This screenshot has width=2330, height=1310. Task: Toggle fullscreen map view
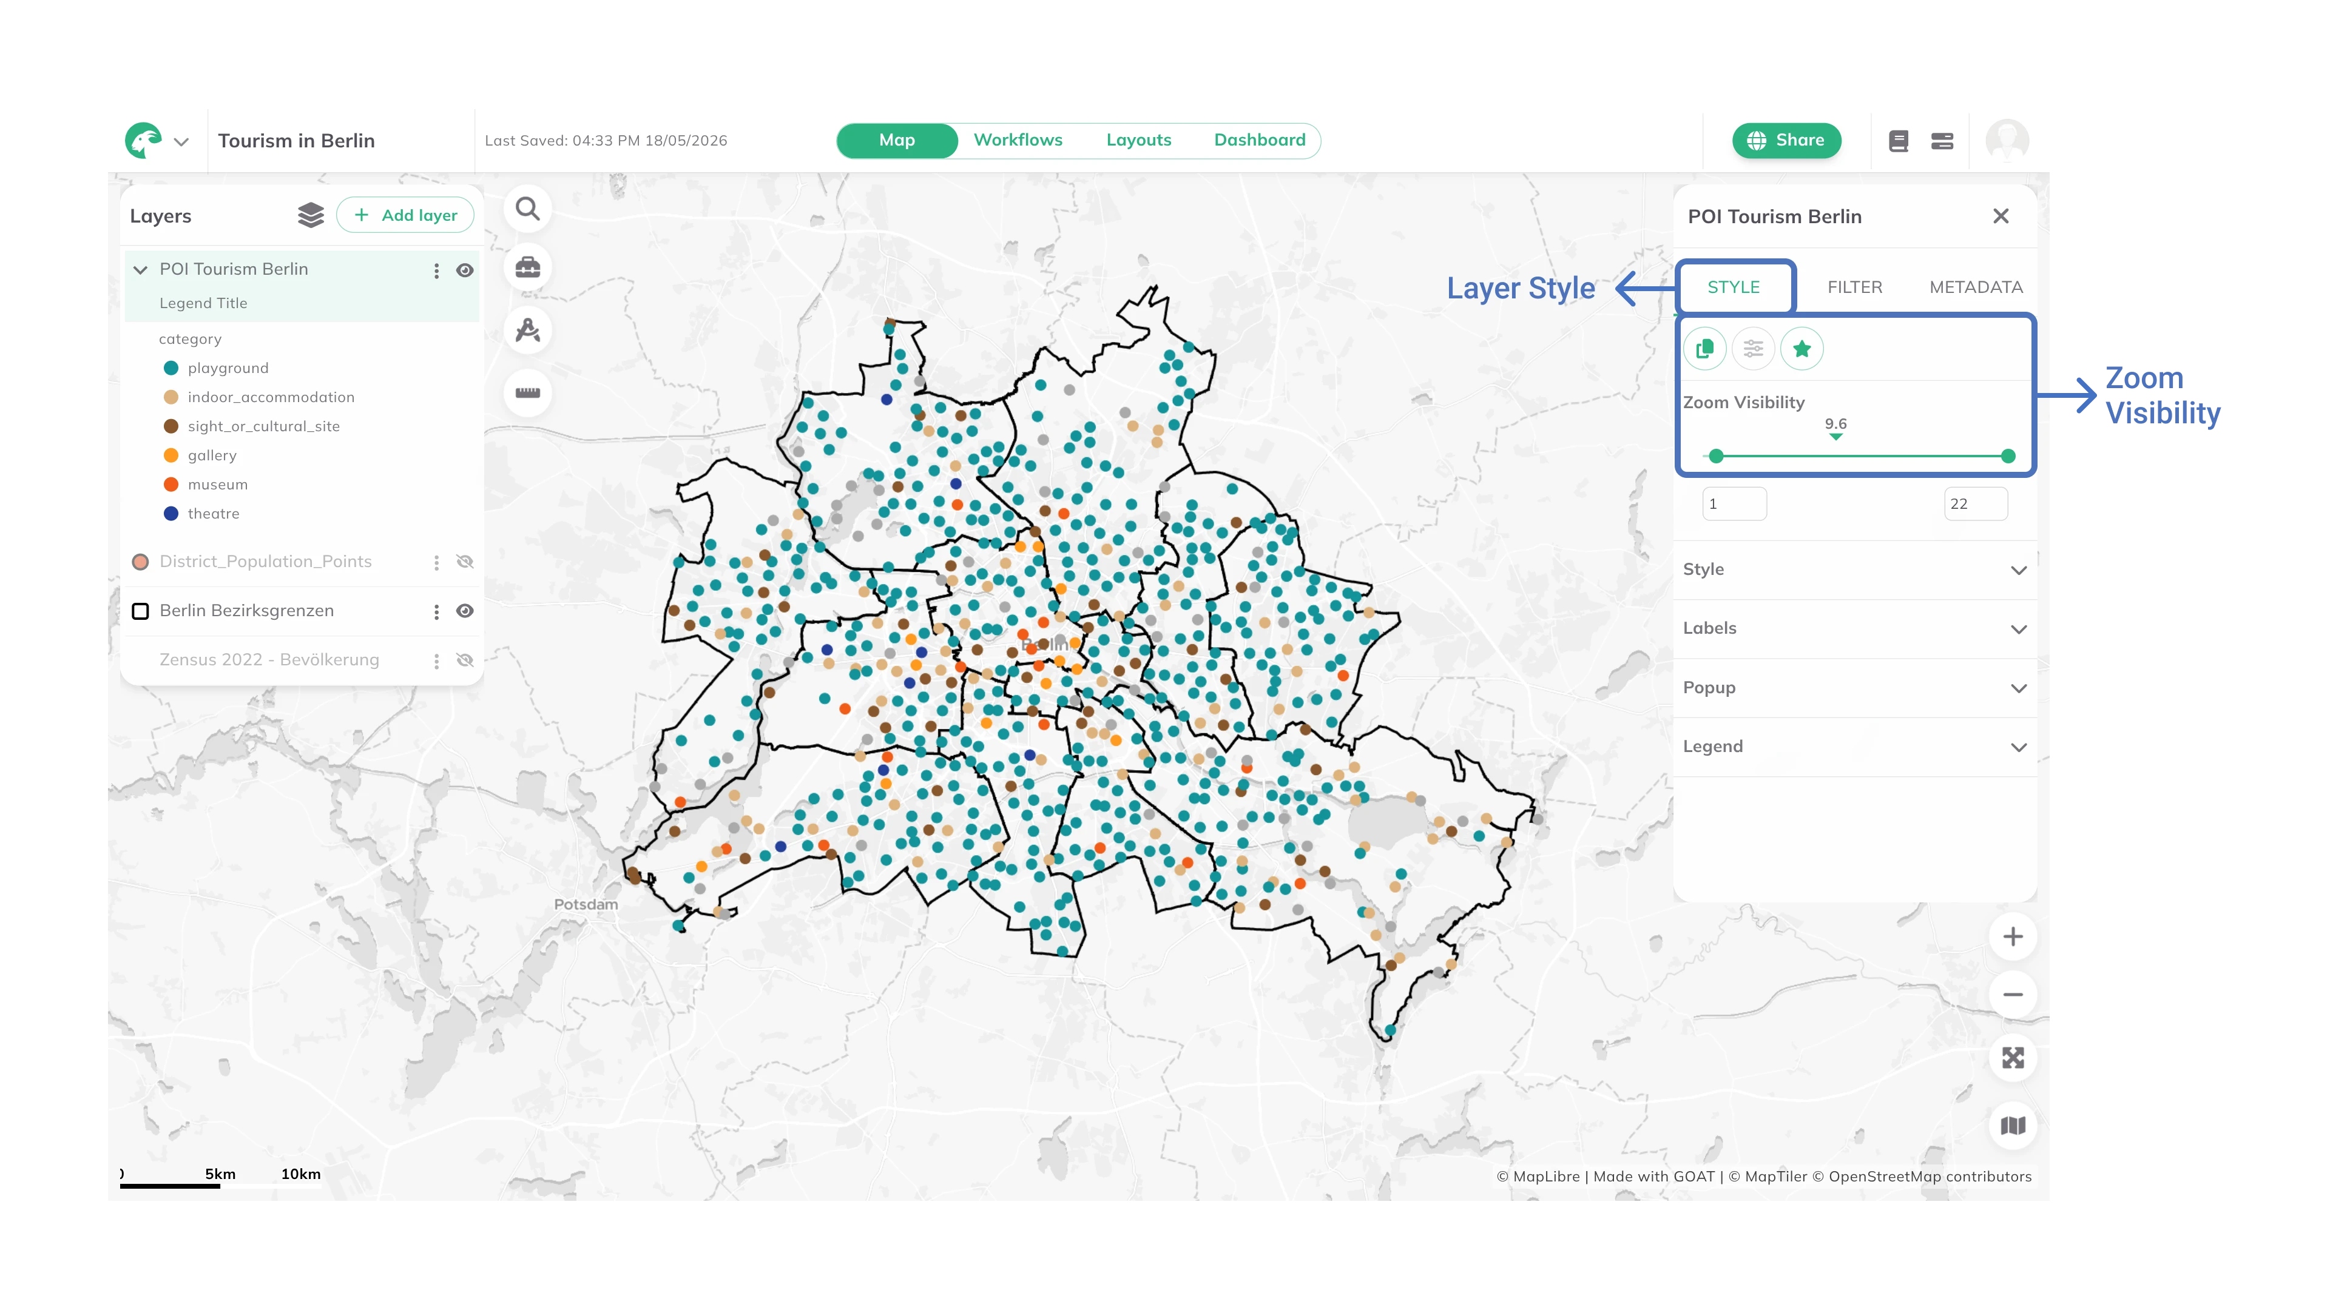click(2013, 1058)
